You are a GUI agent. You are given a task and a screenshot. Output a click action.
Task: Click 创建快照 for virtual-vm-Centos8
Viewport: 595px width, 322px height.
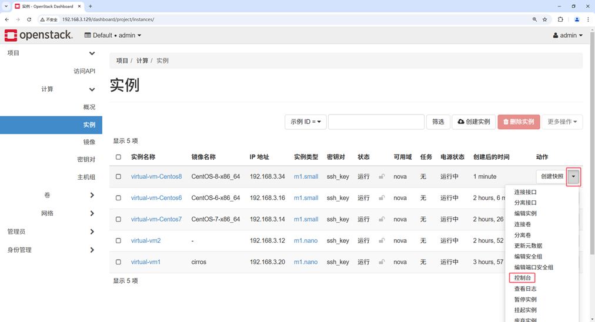click(x=552, y=176)
